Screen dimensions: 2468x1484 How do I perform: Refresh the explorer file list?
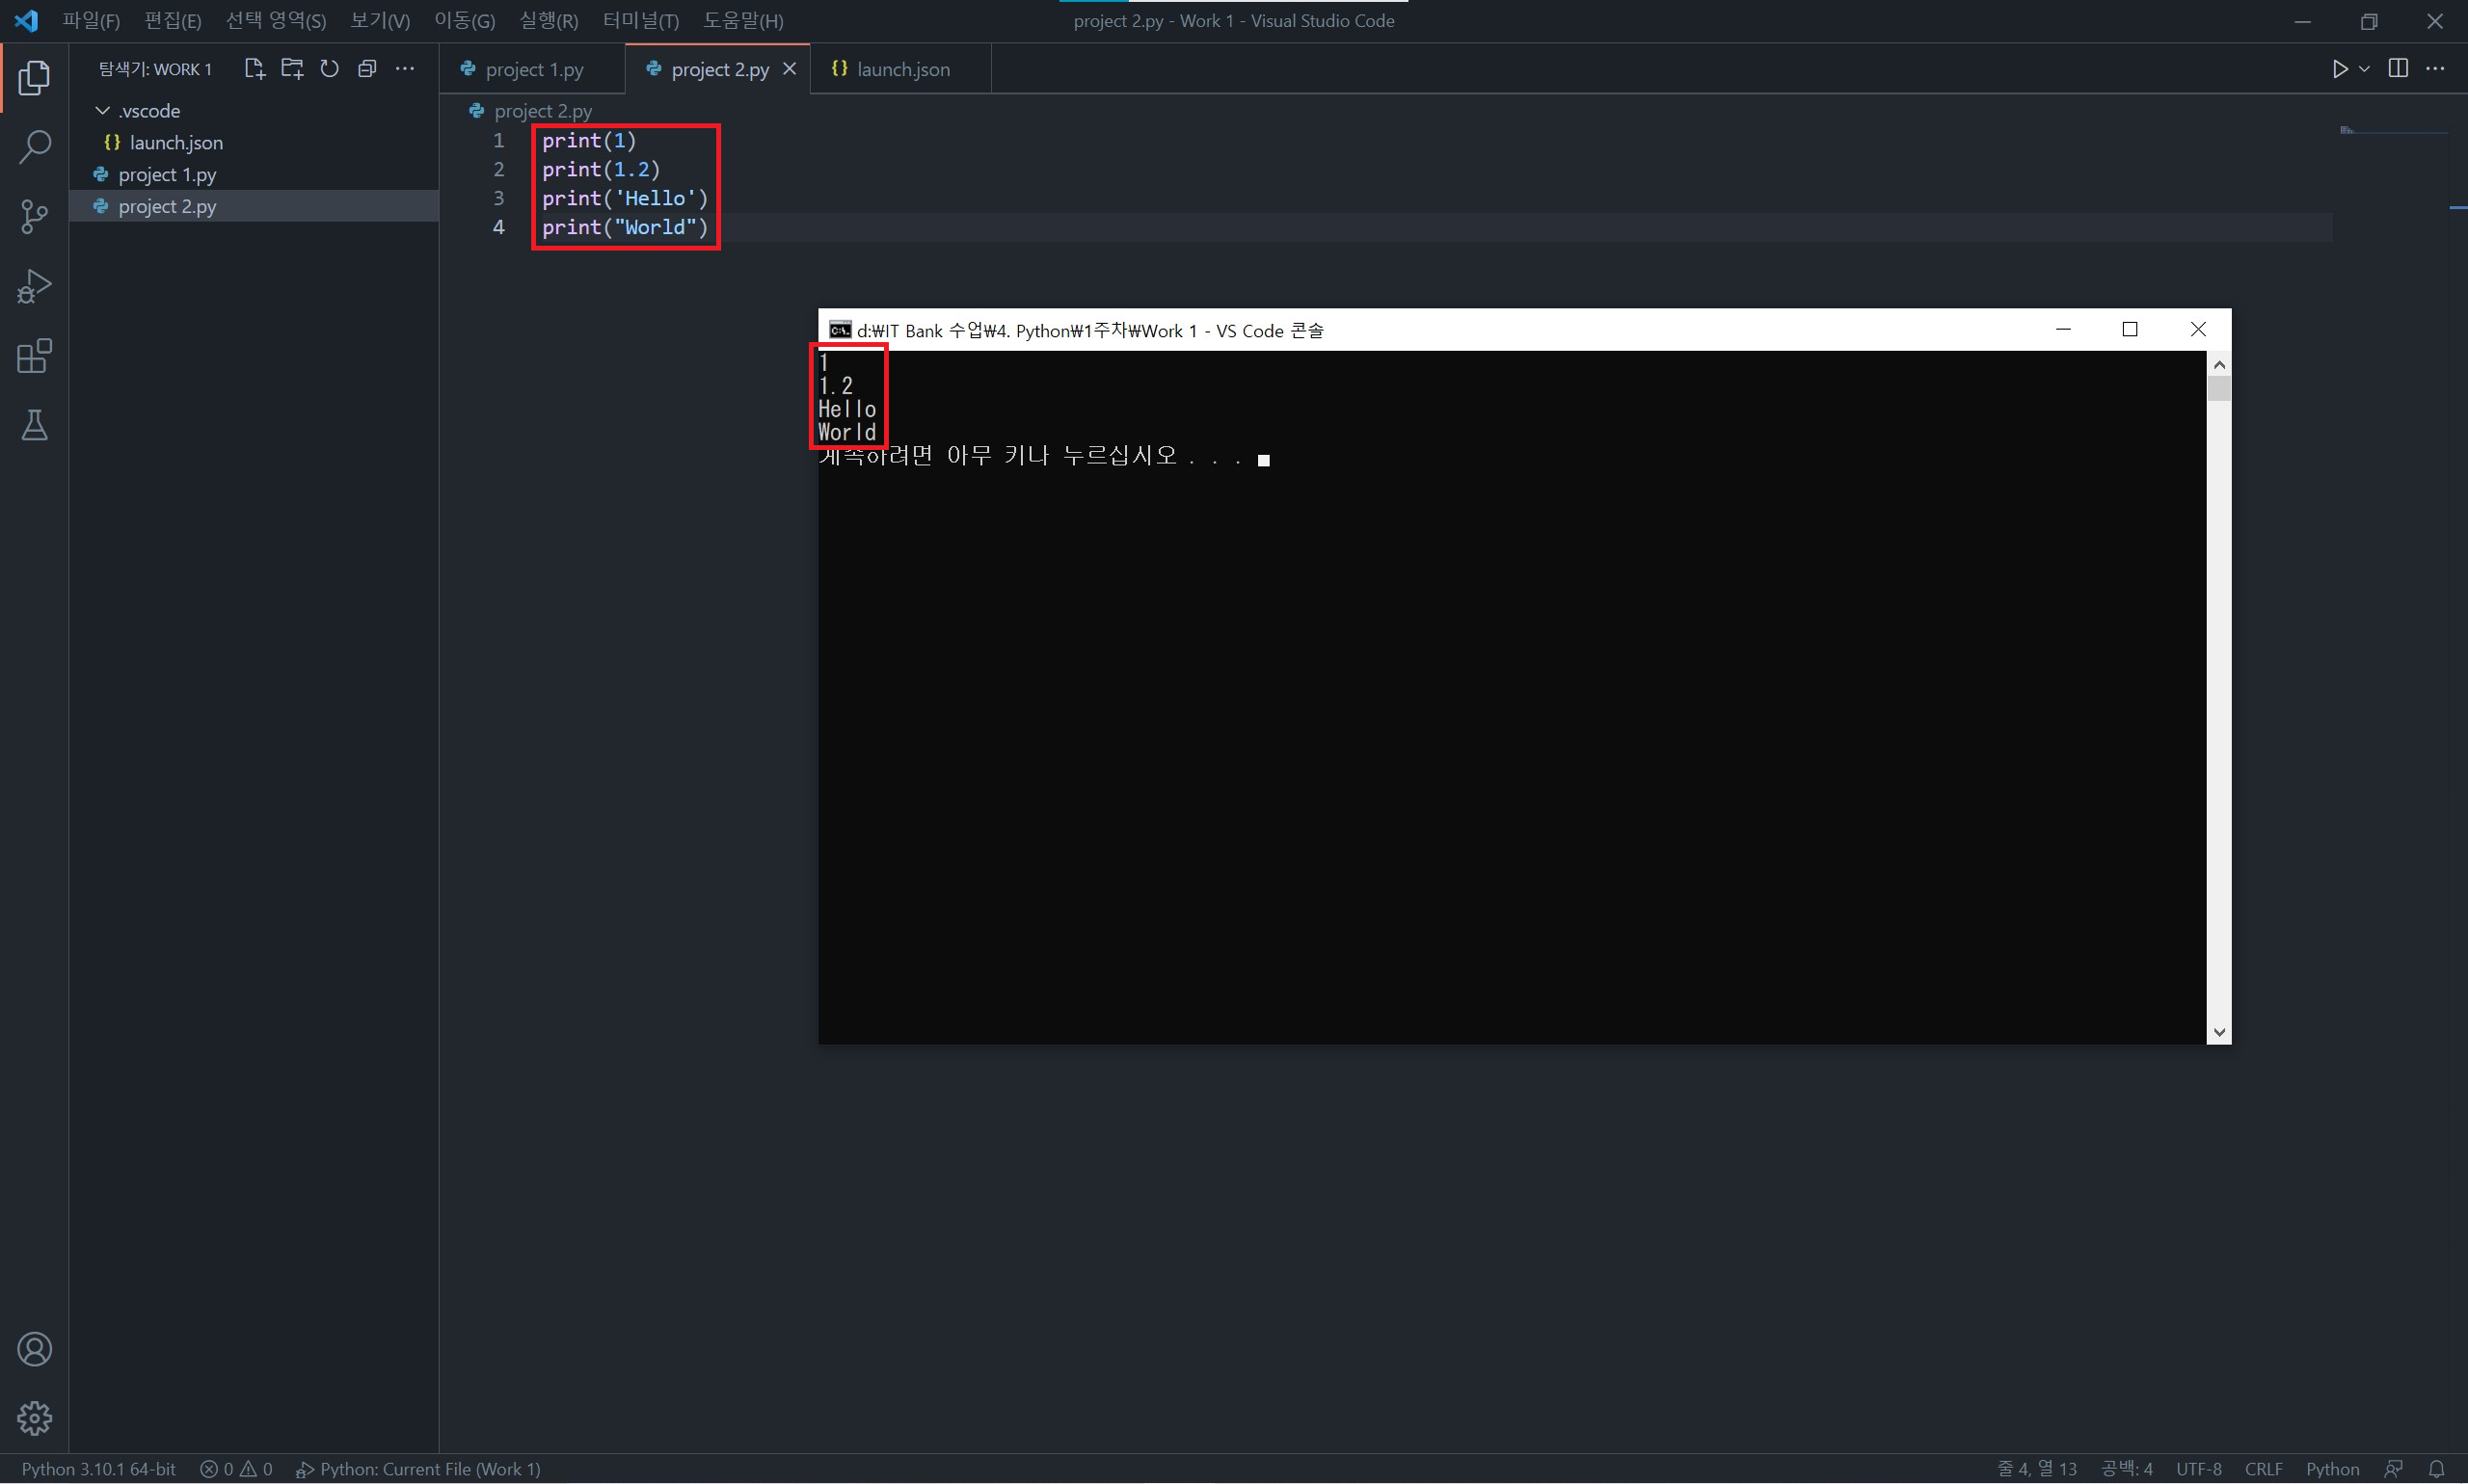pos(329,69)
